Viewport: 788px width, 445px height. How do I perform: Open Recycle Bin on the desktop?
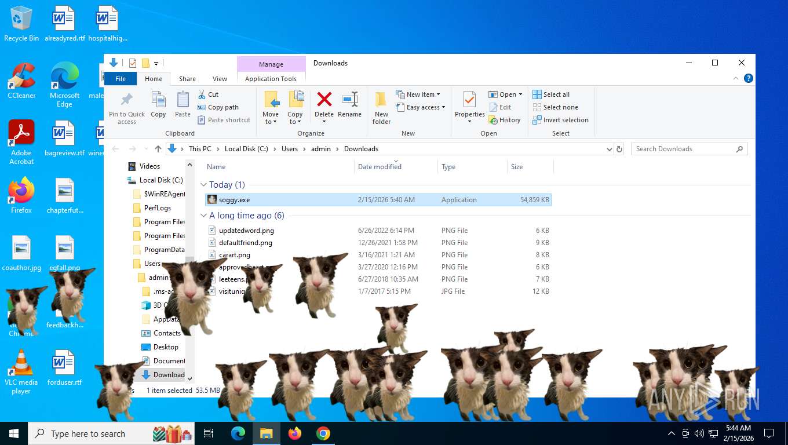(21, 24)
